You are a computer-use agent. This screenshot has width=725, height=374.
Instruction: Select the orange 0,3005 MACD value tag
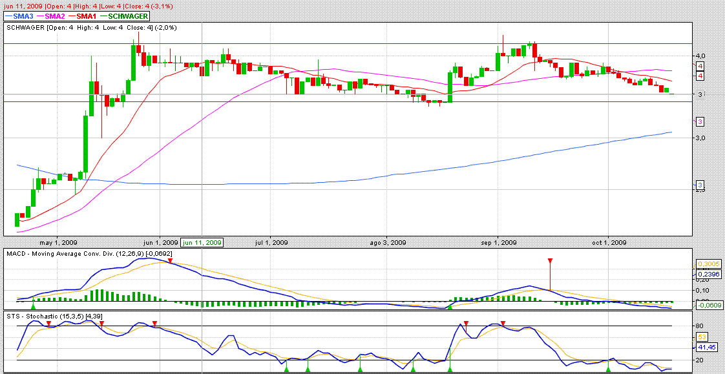[x=704, y=265]
